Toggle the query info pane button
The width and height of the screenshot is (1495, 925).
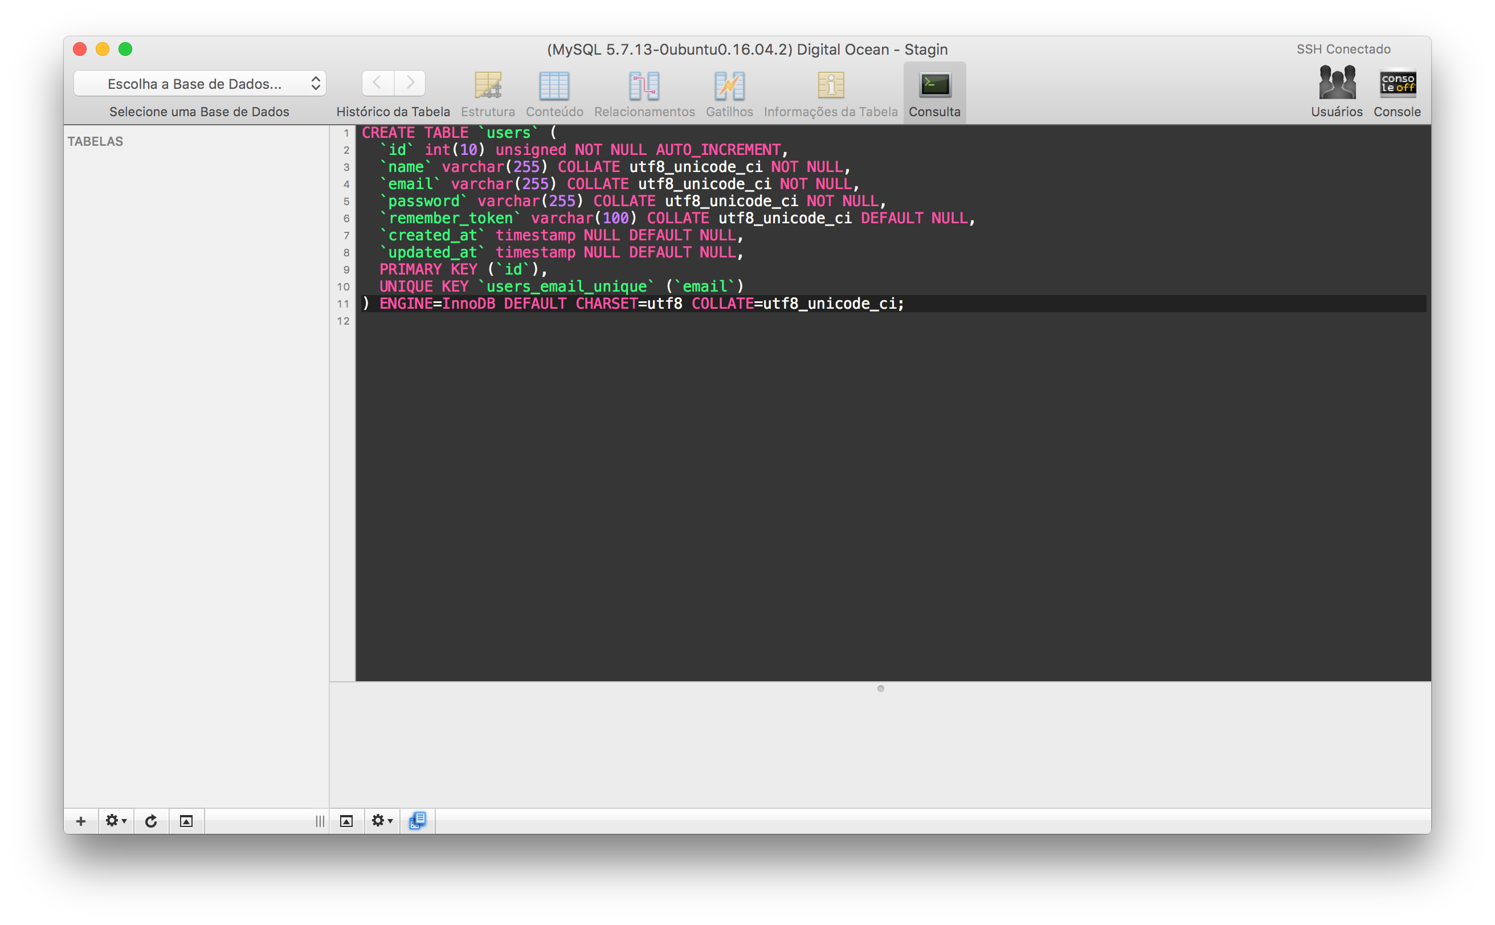pyautogui.click(x=346, y=821)
